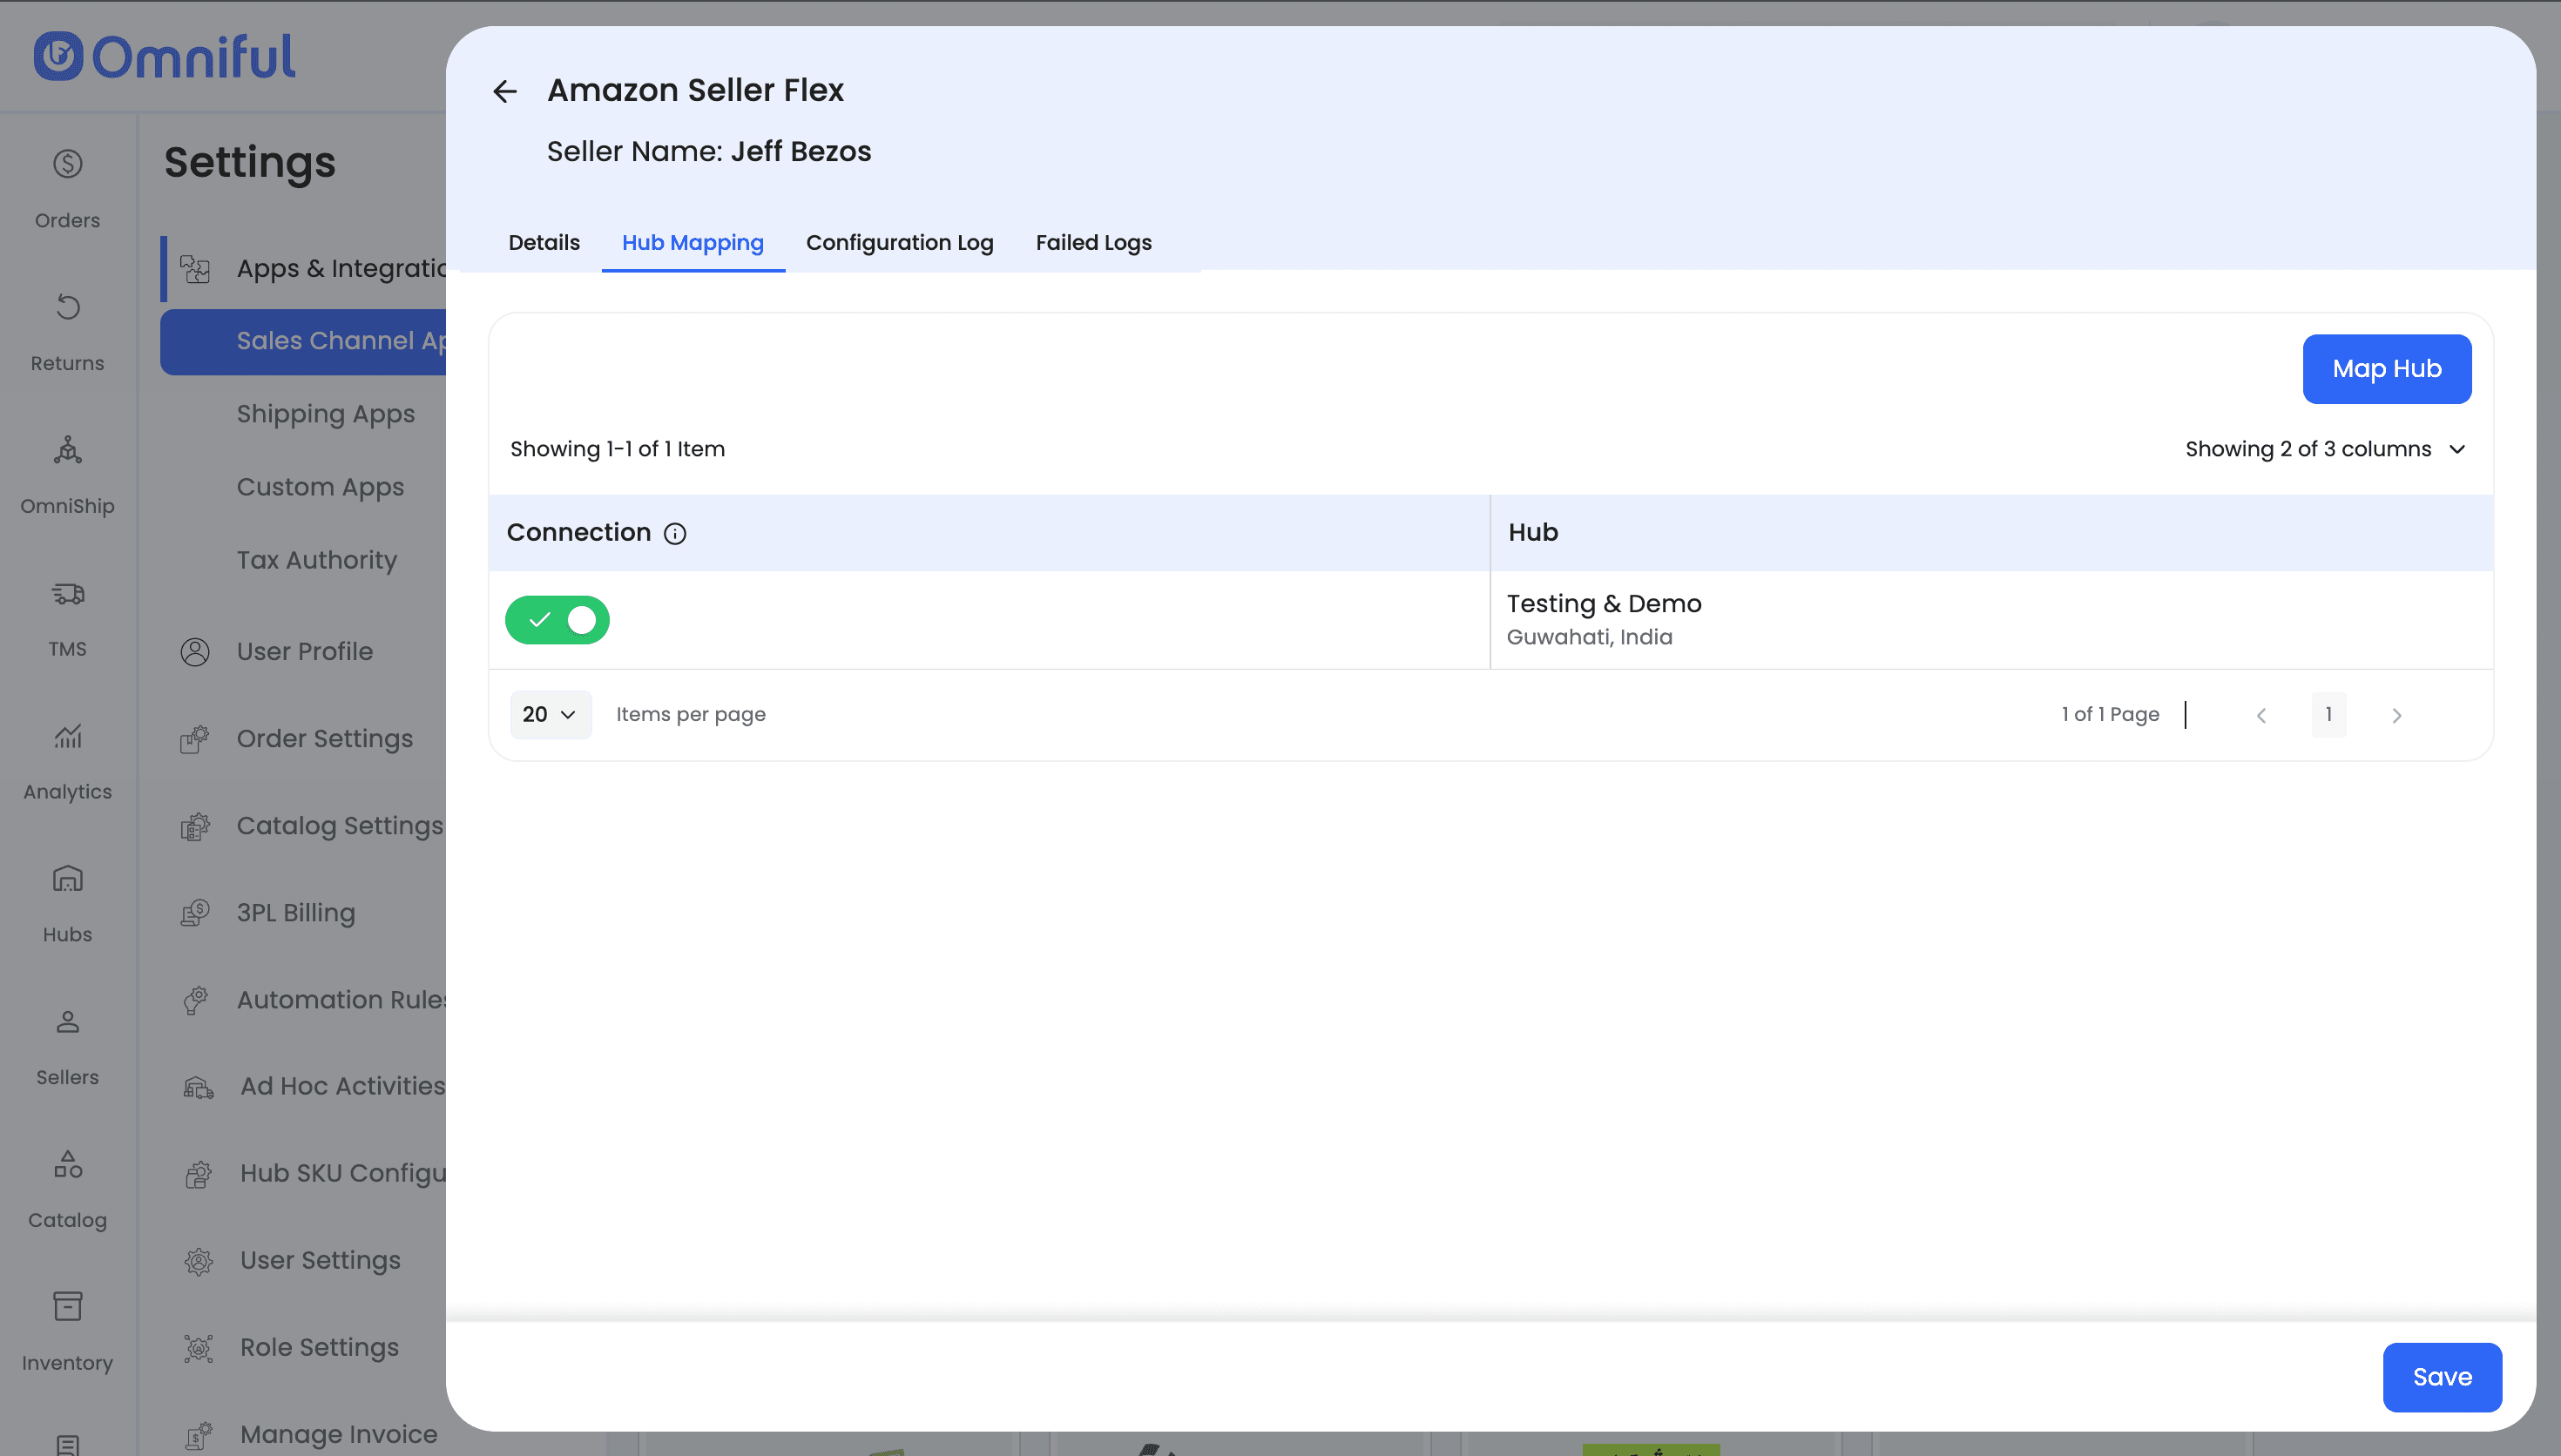Go to next page with right chevron
The height and width of the screenshot is (1456, 2561).
click(2396, 715)
